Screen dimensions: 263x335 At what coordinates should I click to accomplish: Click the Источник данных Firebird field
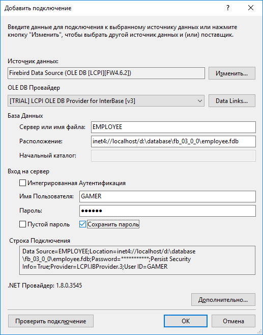(x=106, y=73)
